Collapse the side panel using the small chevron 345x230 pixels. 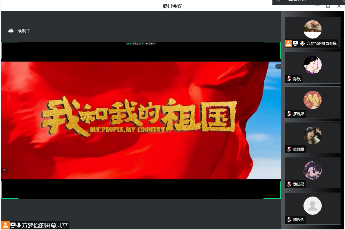click(278, 66)
